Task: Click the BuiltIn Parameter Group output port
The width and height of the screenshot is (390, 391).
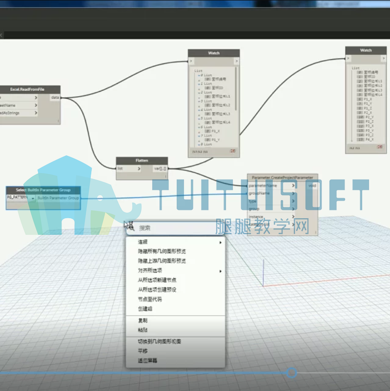Action: (59, 198)
